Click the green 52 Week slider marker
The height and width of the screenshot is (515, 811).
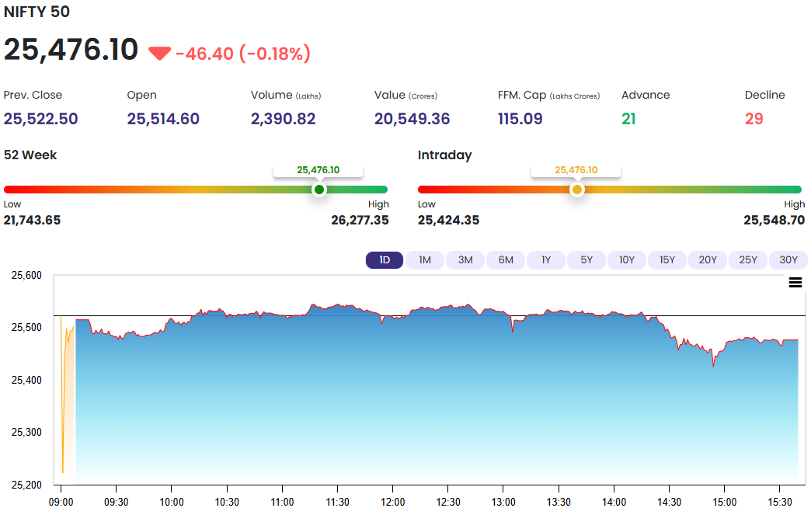319,190
